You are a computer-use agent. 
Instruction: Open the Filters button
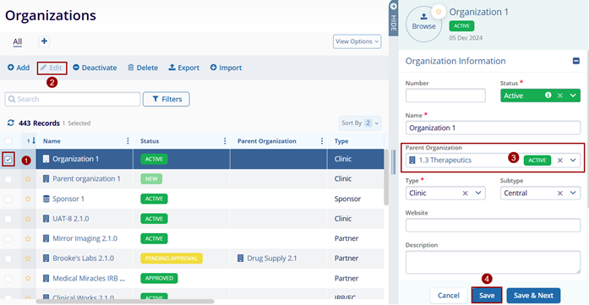(x=166, y=99)
